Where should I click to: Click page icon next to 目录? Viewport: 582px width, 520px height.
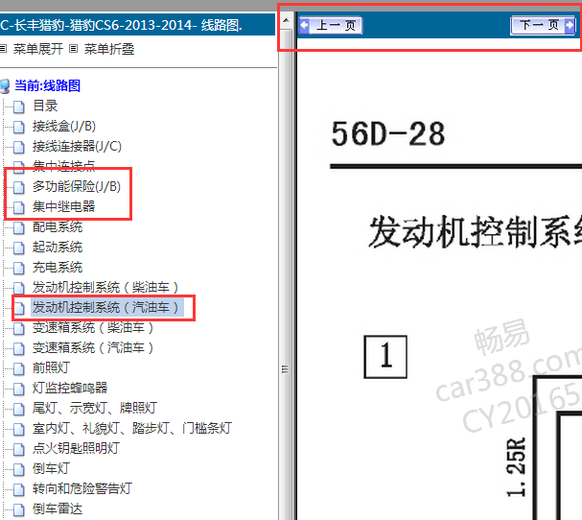pos(19,106)
